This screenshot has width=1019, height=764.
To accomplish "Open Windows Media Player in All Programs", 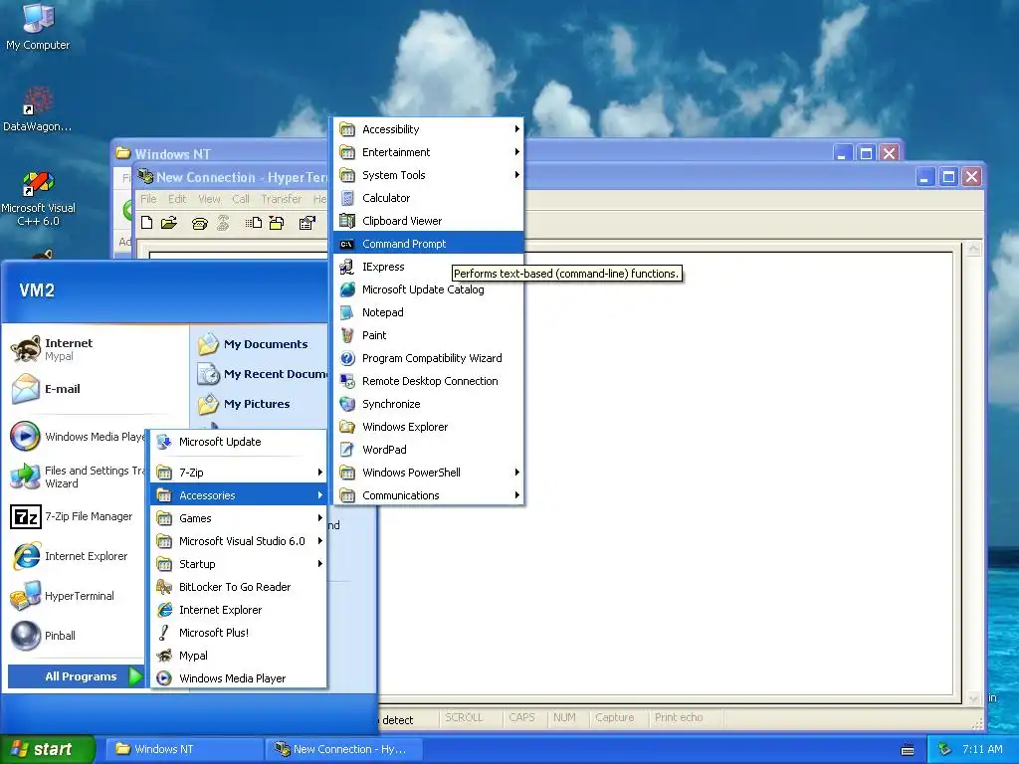I will [238, 678].
